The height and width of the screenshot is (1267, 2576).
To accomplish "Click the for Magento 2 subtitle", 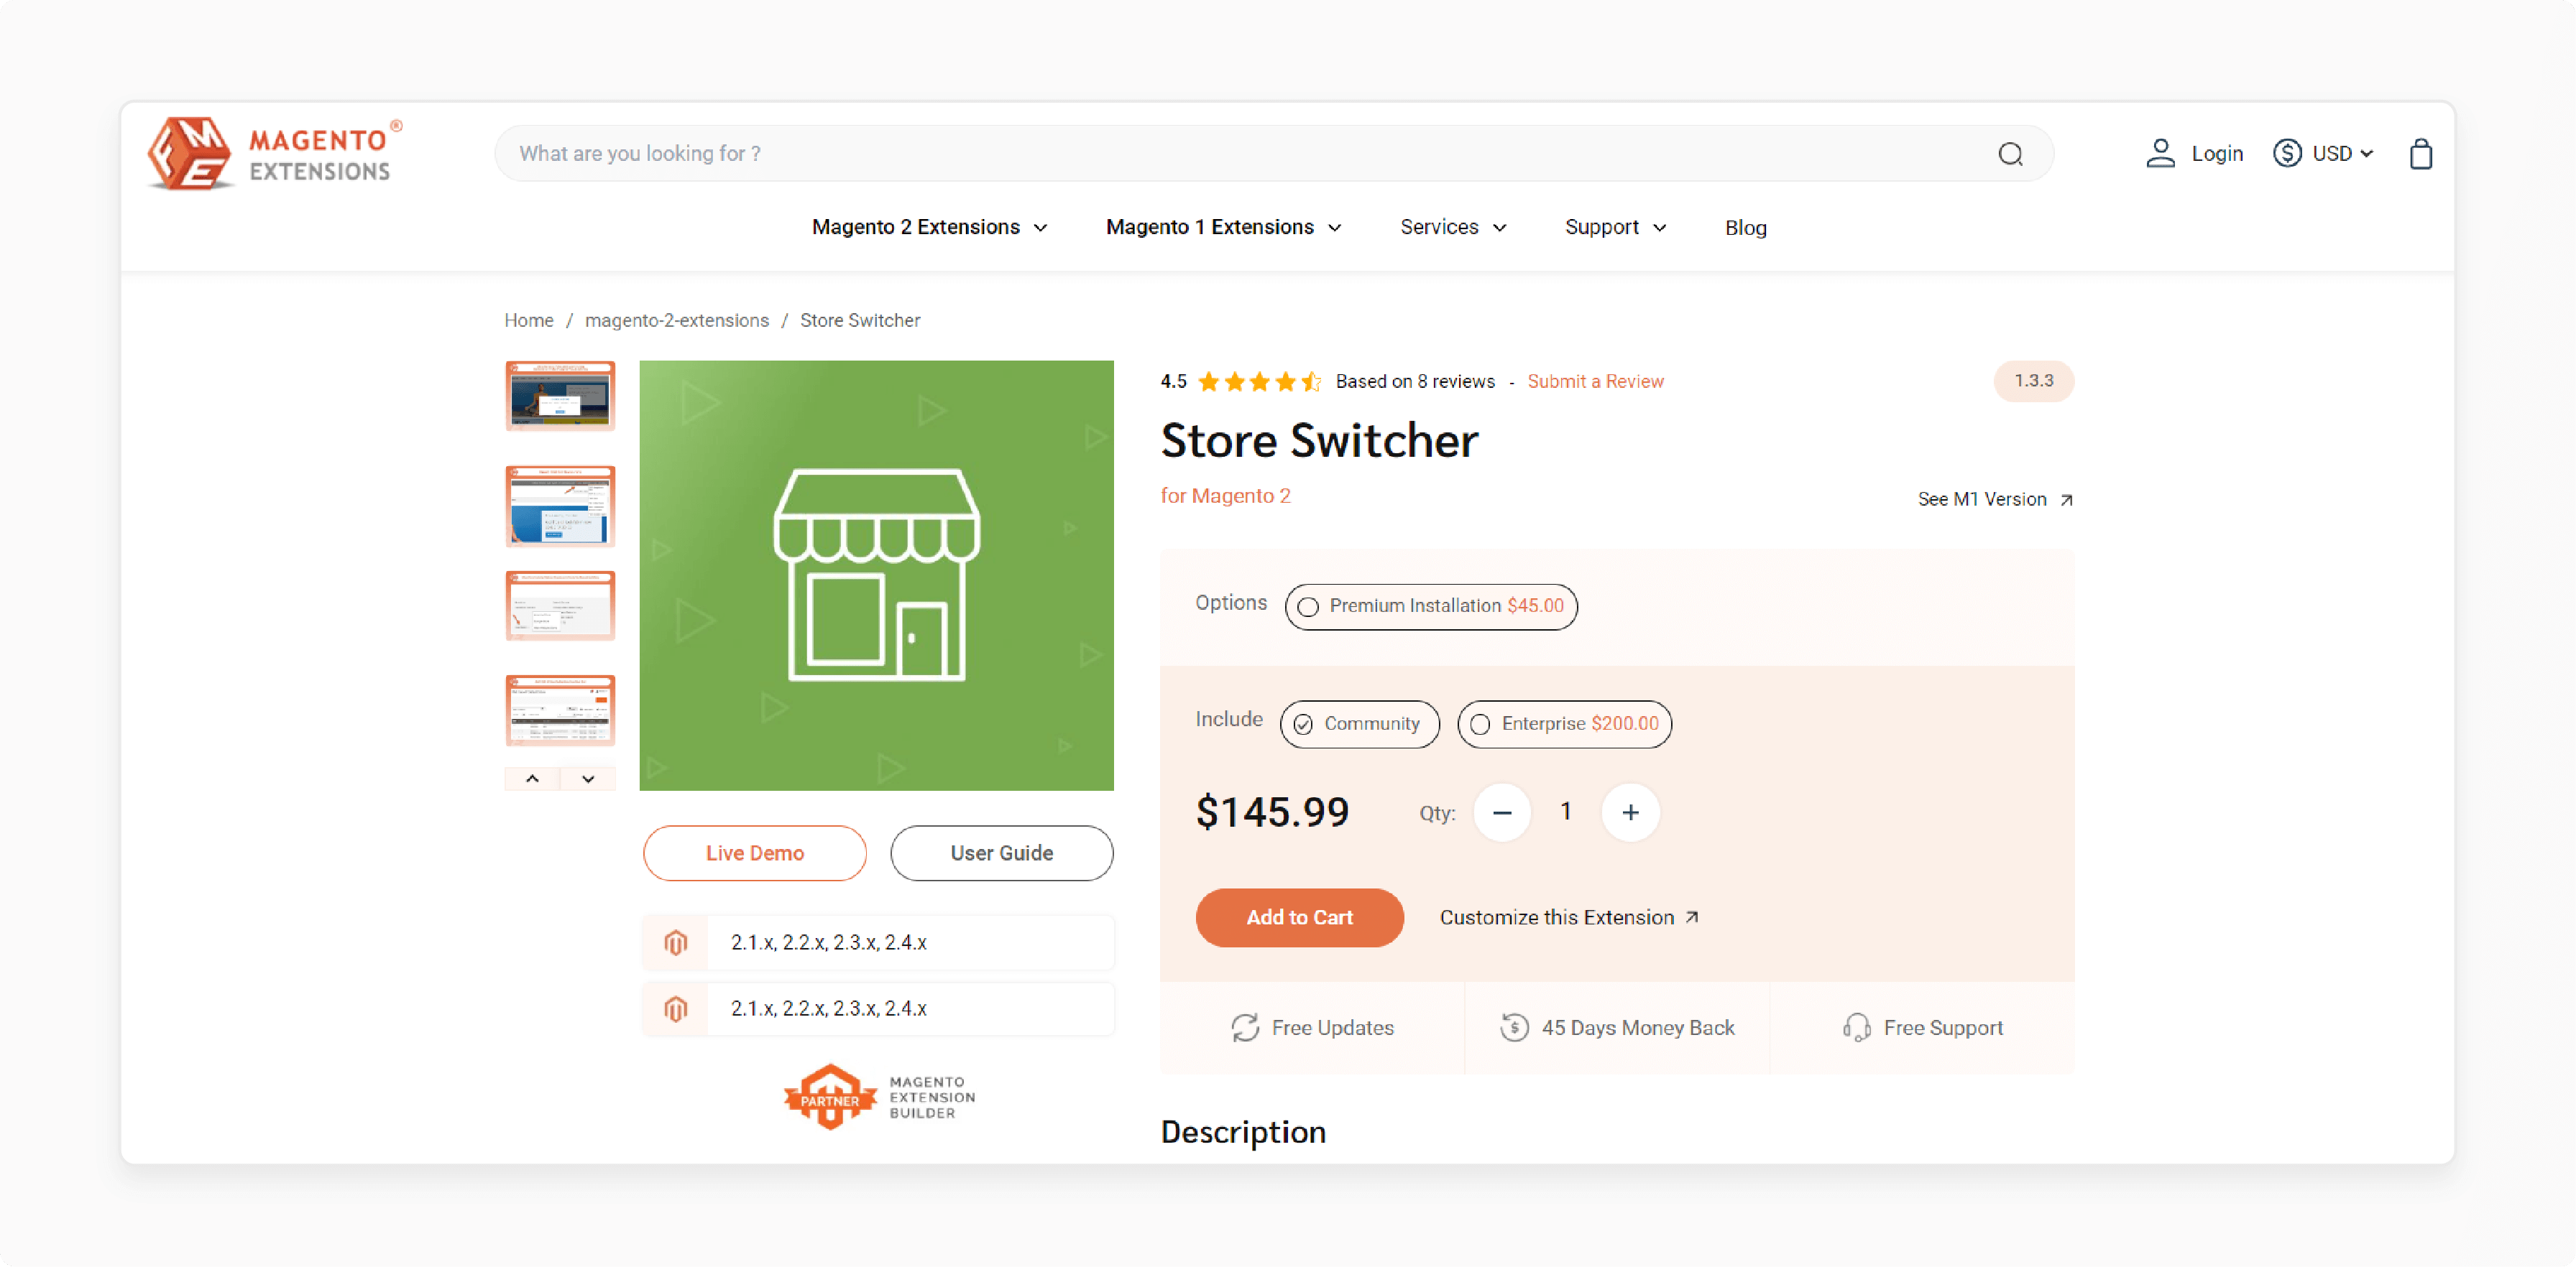I will pos(1225,496).
